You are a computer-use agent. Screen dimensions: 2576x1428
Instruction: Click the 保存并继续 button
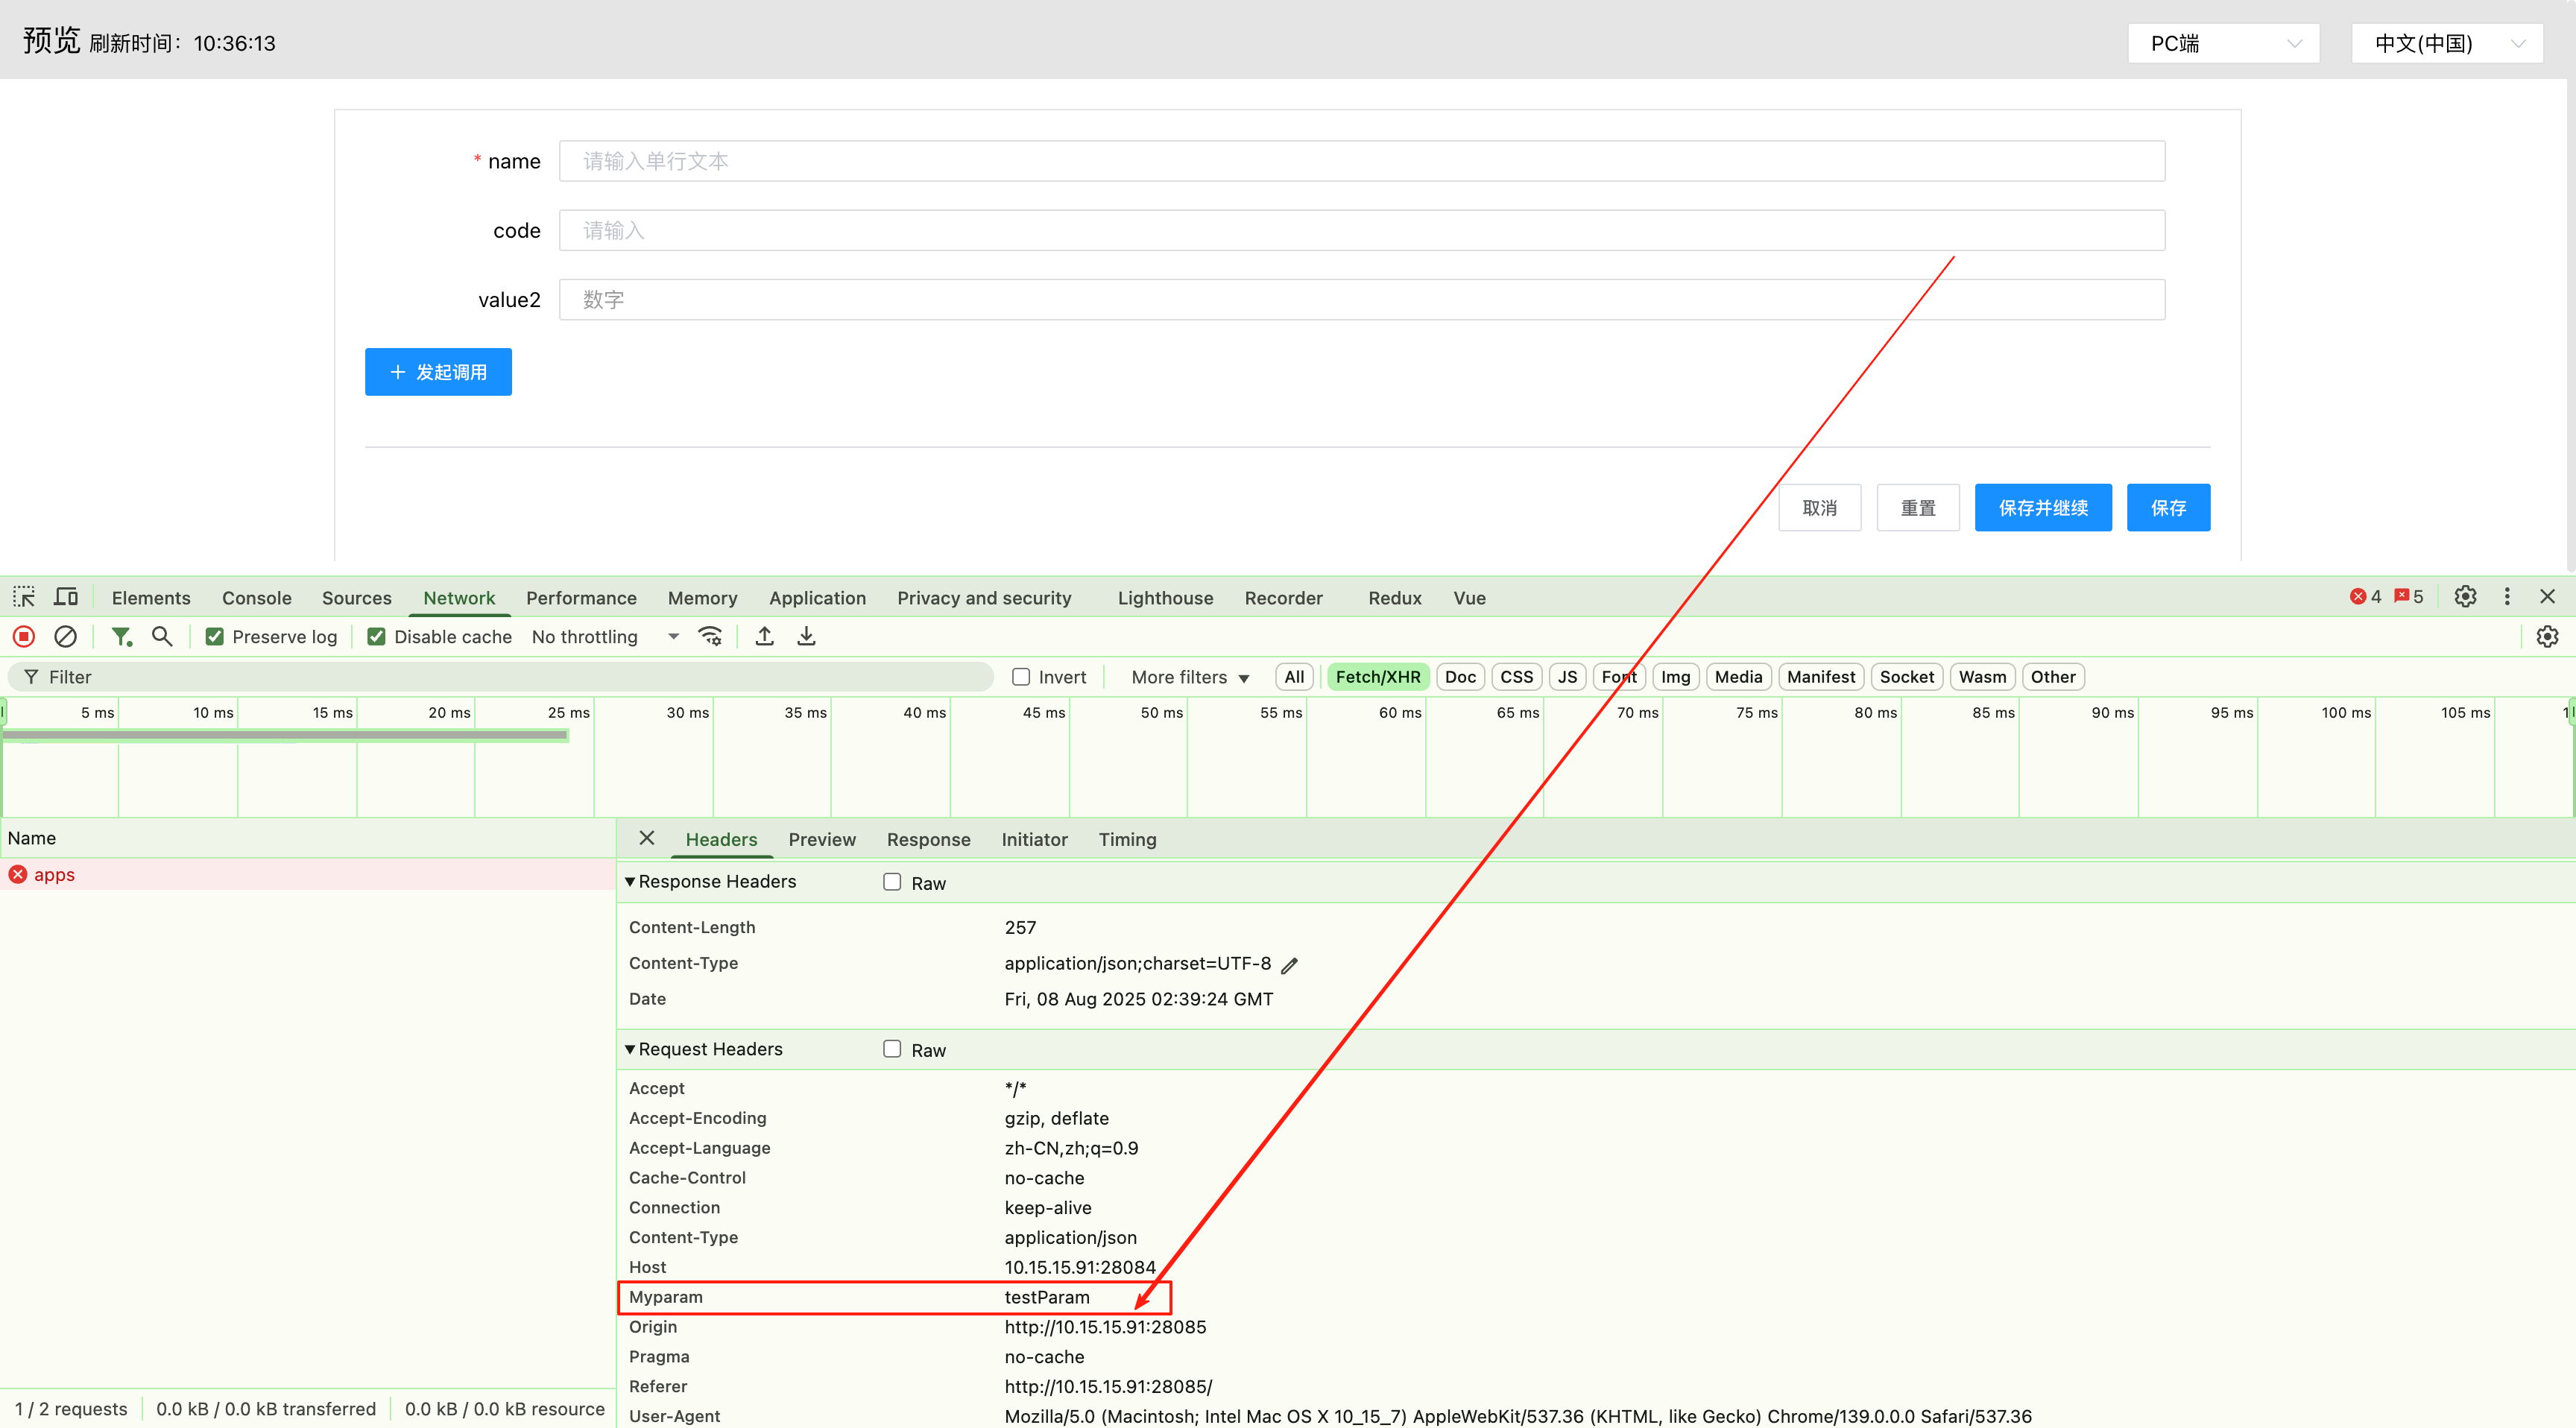coord(2042,508)
